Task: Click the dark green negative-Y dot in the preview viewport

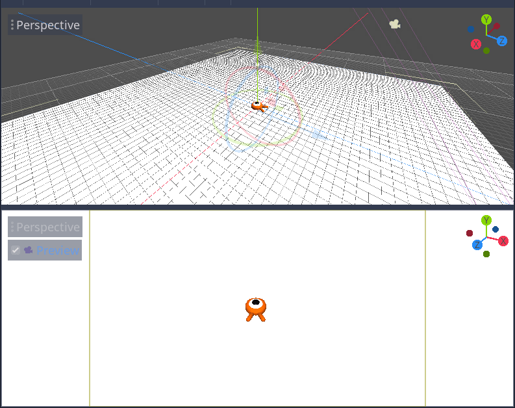Action: coord(486,254)
